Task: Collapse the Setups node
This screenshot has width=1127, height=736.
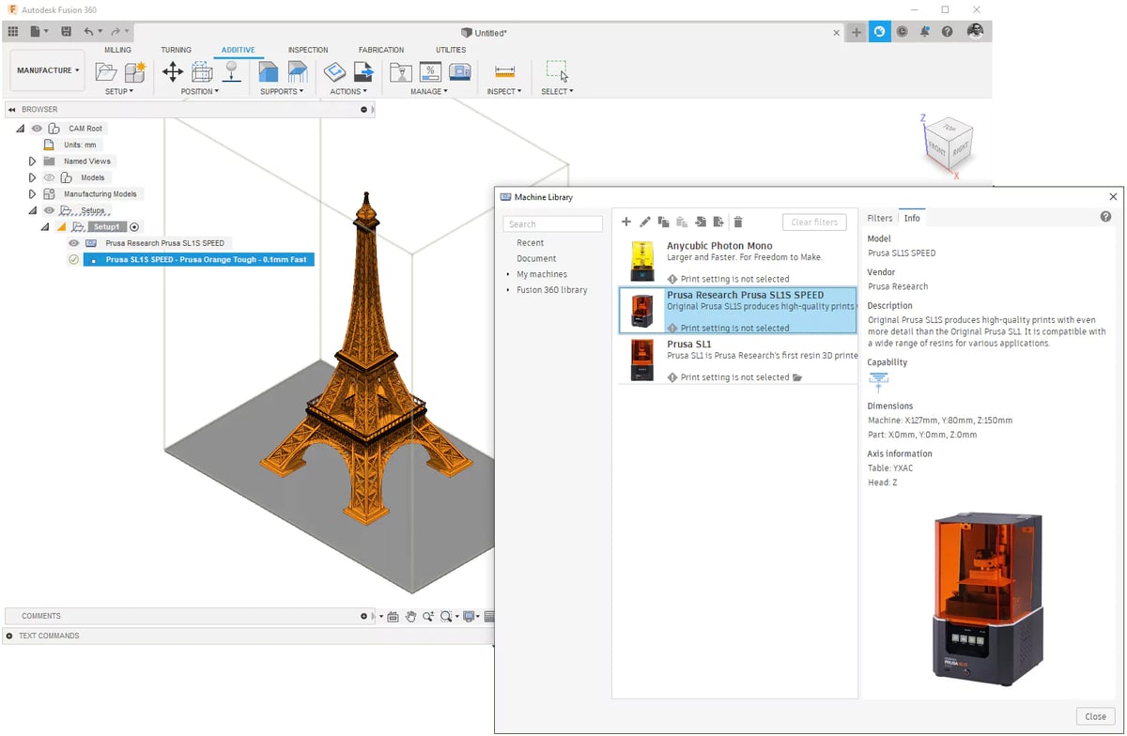Action: click(x=32, y=210)
